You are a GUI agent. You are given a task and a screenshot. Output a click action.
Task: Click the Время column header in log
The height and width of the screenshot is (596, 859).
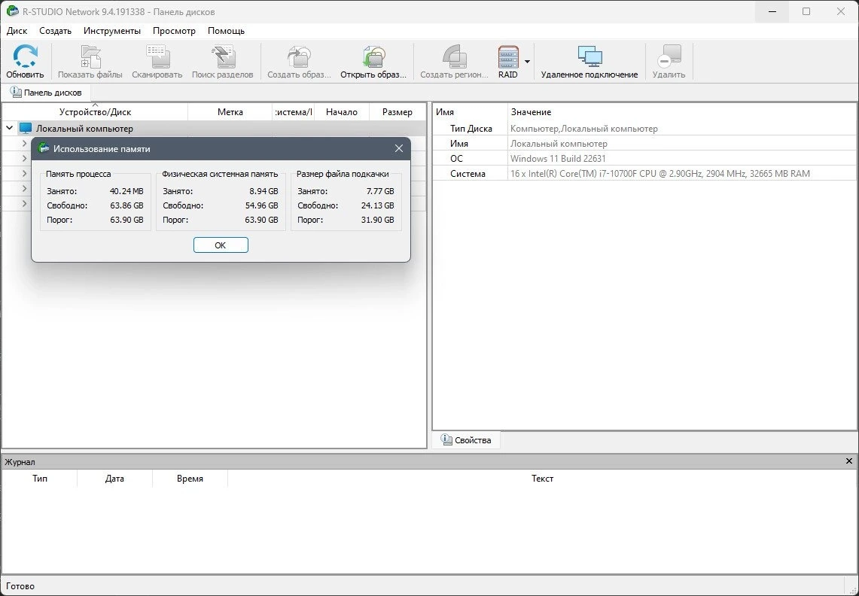coord(190,478)
